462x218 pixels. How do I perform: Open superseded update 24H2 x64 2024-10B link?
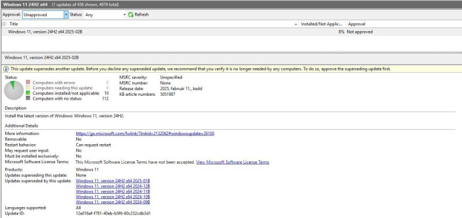[x=113, y=197]
